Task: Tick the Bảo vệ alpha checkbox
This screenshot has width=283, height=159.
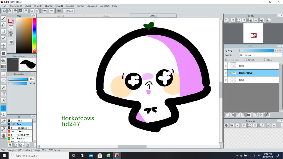Action: click(x=226, y=60)
